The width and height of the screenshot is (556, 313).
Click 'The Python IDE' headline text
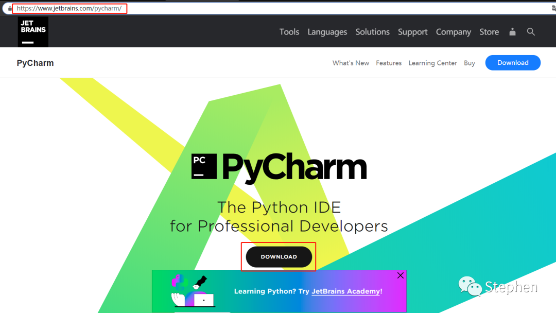click(279, 207)
